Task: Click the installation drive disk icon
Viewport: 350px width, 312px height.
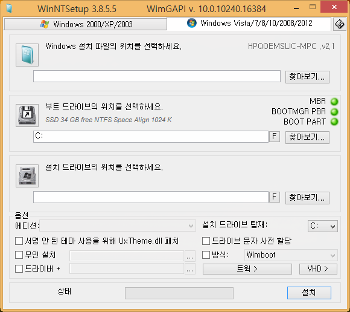Action: [x=27, y=176]
